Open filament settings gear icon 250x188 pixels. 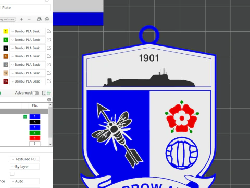pyautogui.click(x=47, y=19)
